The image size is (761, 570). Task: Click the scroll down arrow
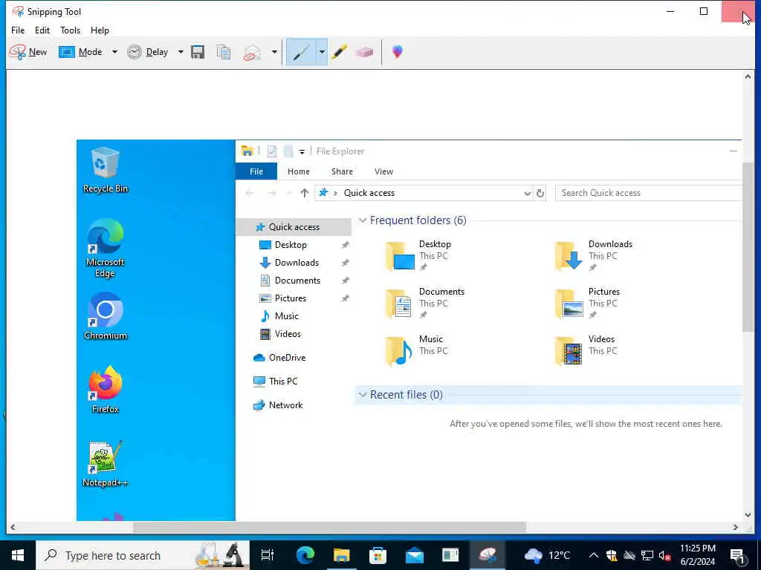point(748,515)
